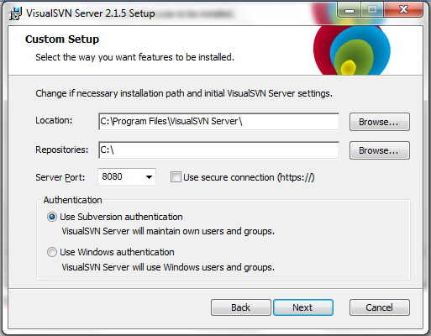Cancel the VisualSVN Server setup
The height and width of the screenshot is (336, 431).
tap(380, 307)
